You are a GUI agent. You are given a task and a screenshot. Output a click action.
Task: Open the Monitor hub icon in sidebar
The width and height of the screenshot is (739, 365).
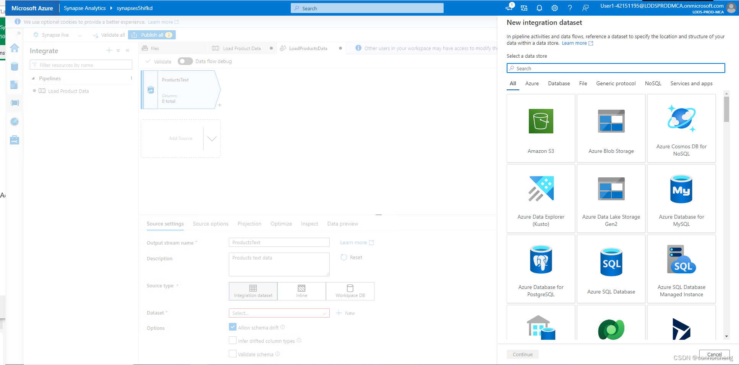pyautogui.click(x=15, y=122)
